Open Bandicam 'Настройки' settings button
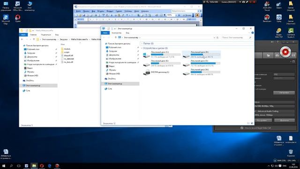Image resolution: width=300 pixels, height=169 pixels. tap(284, 93)
